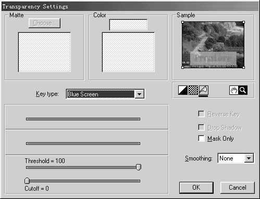Toggle the Reverse Key checkbox
The width and height of the screenshot is (260, 199).
(201, 114)
